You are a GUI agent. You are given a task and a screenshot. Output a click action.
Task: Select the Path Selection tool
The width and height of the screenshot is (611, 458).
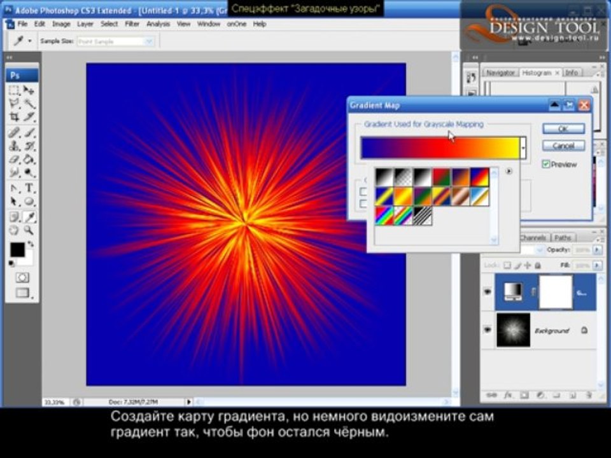coord(14,202)
